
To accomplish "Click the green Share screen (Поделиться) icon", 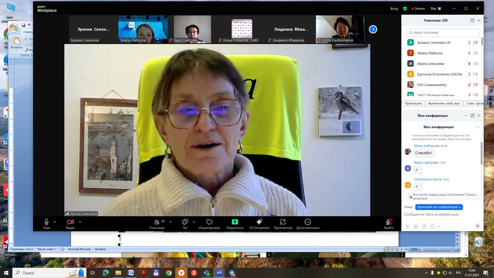I will pyautogui.click(x=235, y=222).
